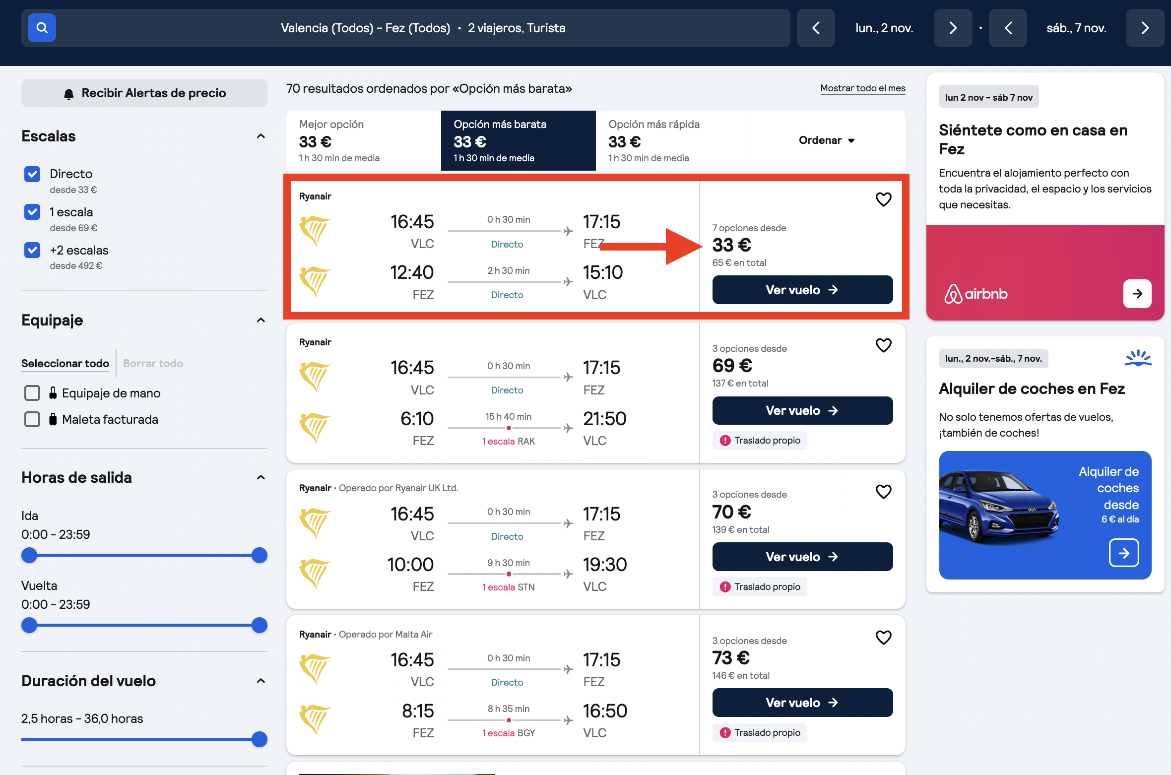Favorite the 73 € flight with heart icon
The width and height of the screenshot is (1171, 775).
pos(883,638)
